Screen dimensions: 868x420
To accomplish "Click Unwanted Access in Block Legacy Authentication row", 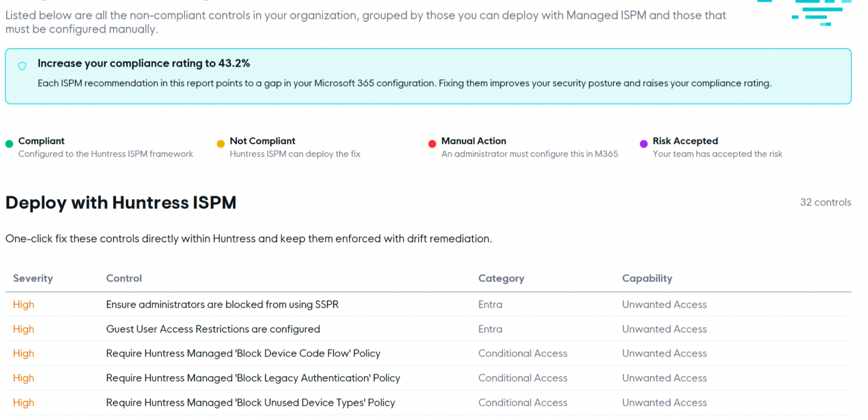I will pyautogui.click(x=664, y=378).
